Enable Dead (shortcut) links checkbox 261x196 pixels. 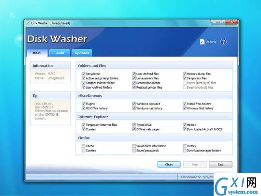pos(185,87)
